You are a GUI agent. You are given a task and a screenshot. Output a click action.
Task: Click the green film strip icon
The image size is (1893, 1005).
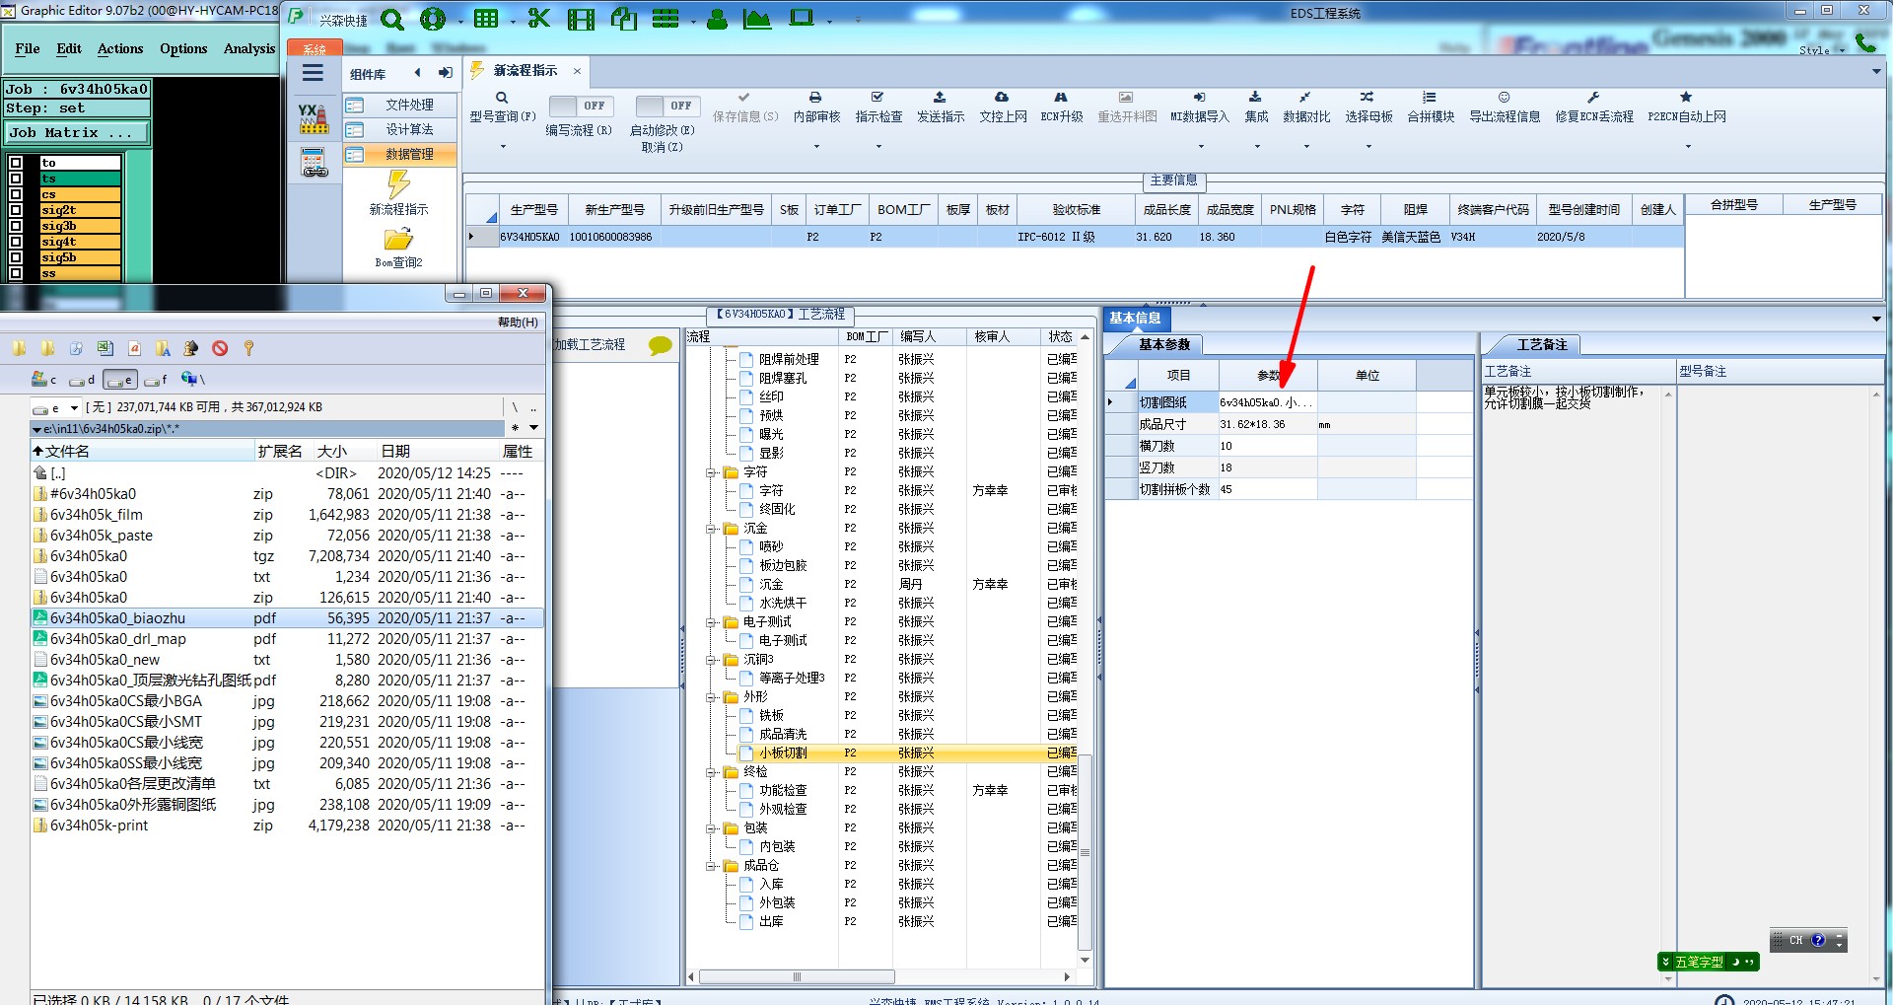tap(582, 20)
